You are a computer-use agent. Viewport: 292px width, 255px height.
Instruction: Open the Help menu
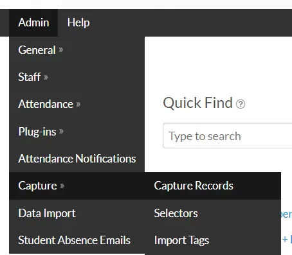(78, 22)
